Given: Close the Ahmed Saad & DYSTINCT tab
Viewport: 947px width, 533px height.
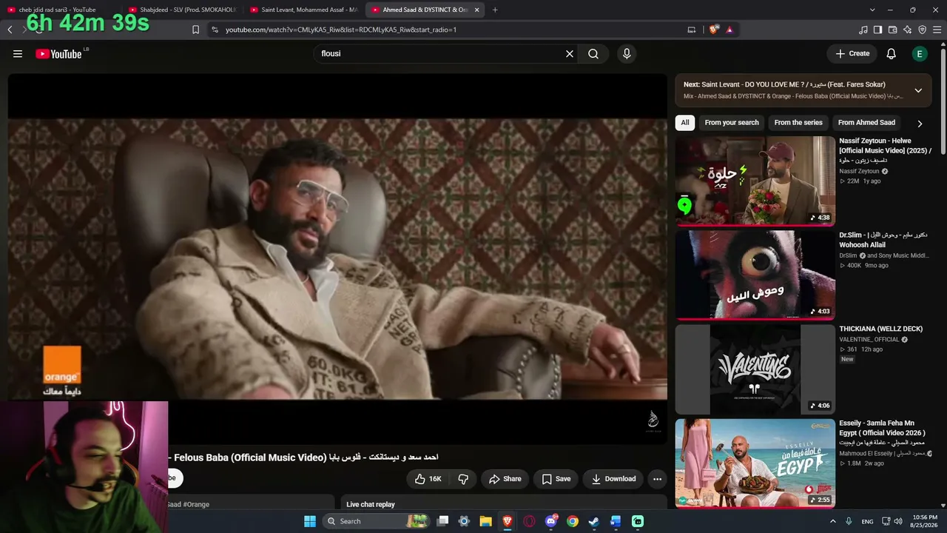Looking at the screenshot, I should click(x=476, y=10).
